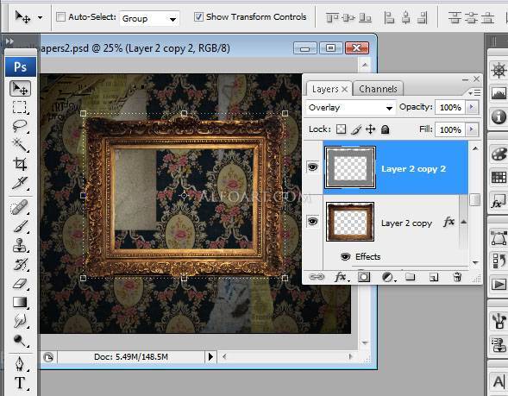Select the Crop tool
Screen dimensions: 508x396
click(20, 164)
